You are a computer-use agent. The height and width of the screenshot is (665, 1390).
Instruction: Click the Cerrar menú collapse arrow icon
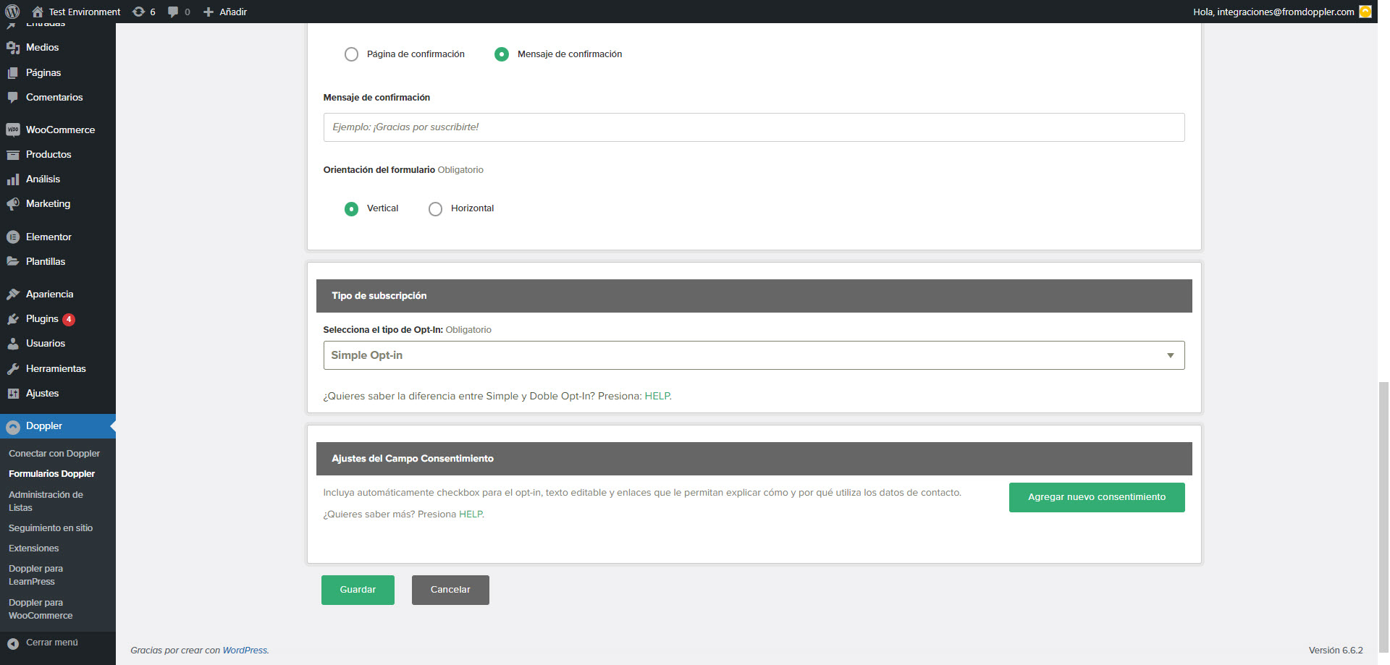(x=13, y=643)
